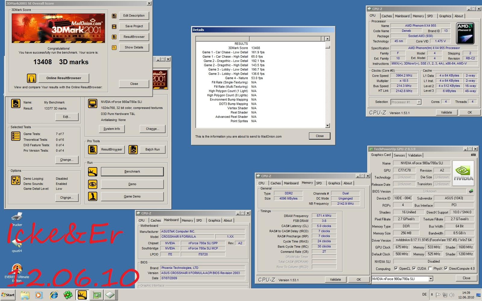
Task: Click the Pro Tools ResultBrowser magnifier icon
Action: (x=92, y=149)
